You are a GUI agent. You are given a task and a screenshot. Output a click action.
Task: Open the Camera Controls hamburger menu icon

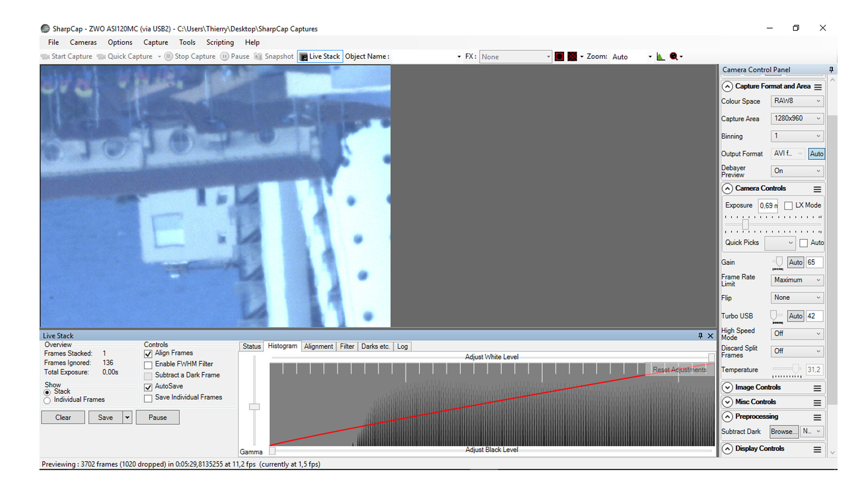tap(817, 189)
